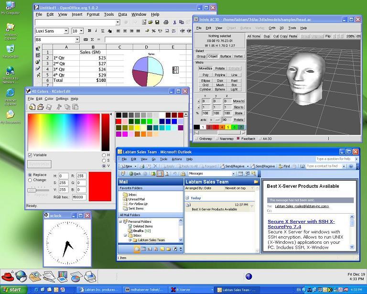Screen dimensions: 367x294
Task: Select the Change radio button in KColorEdit
Action: (31, 180)
